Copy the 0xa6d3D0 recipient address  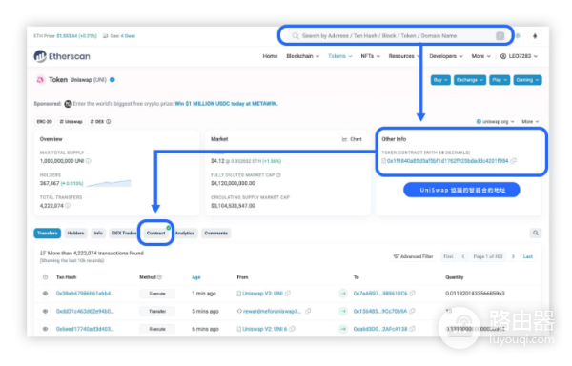[x=413, y=329]
